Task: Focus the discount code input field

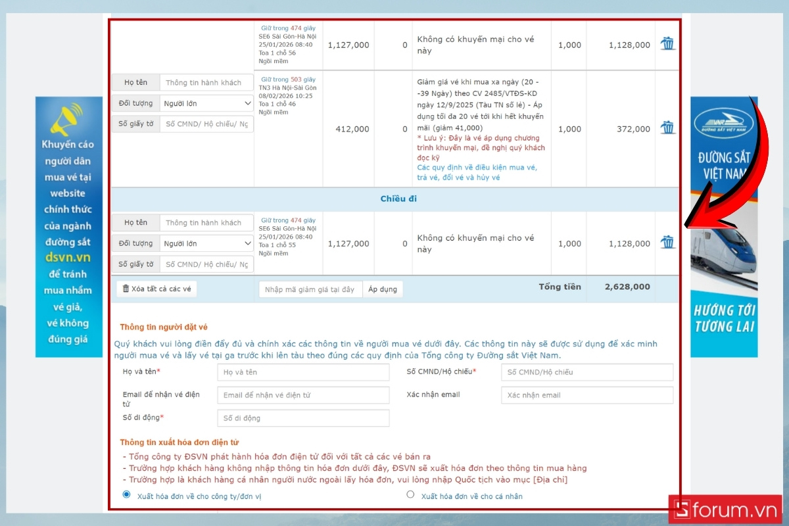Action: (310, 289)
